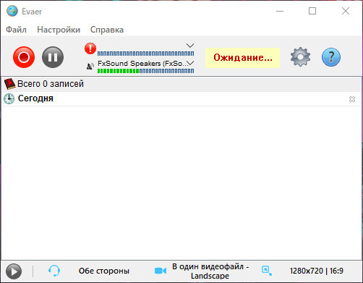Close the Evaer window

pos(346,11)
